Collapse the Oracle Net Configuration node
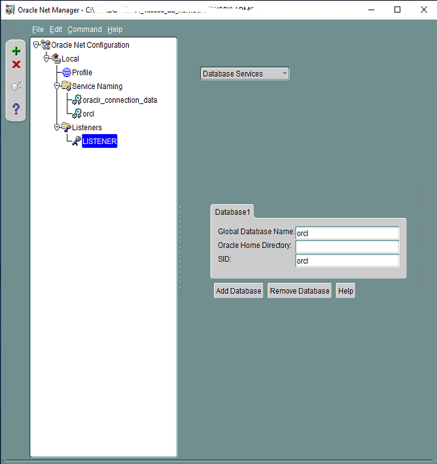The width and height of the screenshot is (437, 464). [x=36, y=45]
